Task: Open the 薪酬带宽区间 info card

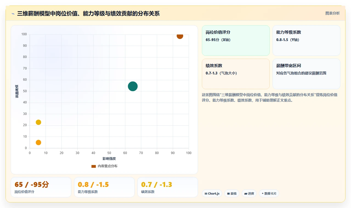Action: [x=306, y=74]
